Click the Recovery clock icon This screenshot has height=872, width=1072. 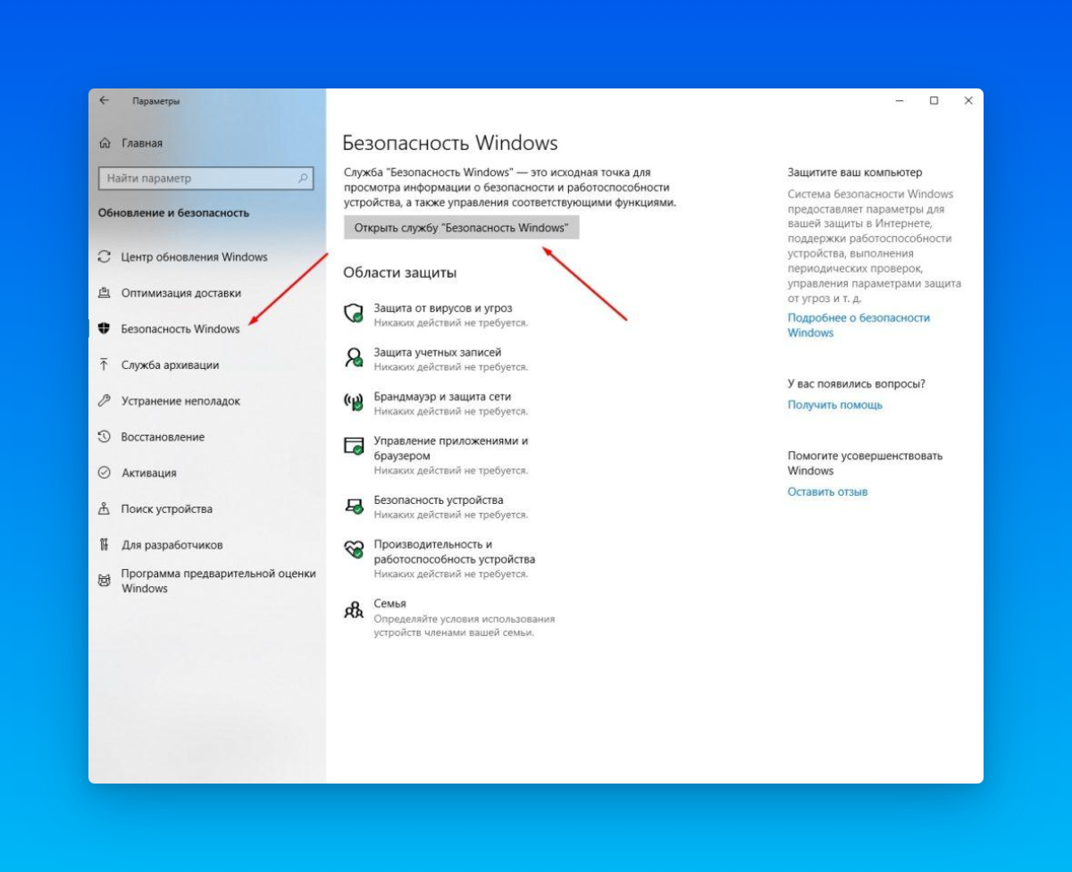click(x=104, y=437)
